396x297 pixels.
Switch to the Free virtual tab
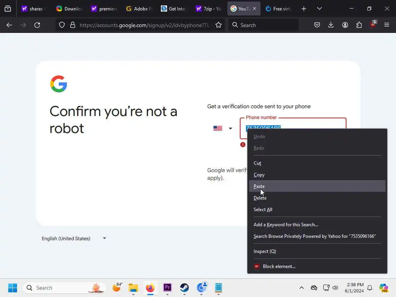point(278,9)
